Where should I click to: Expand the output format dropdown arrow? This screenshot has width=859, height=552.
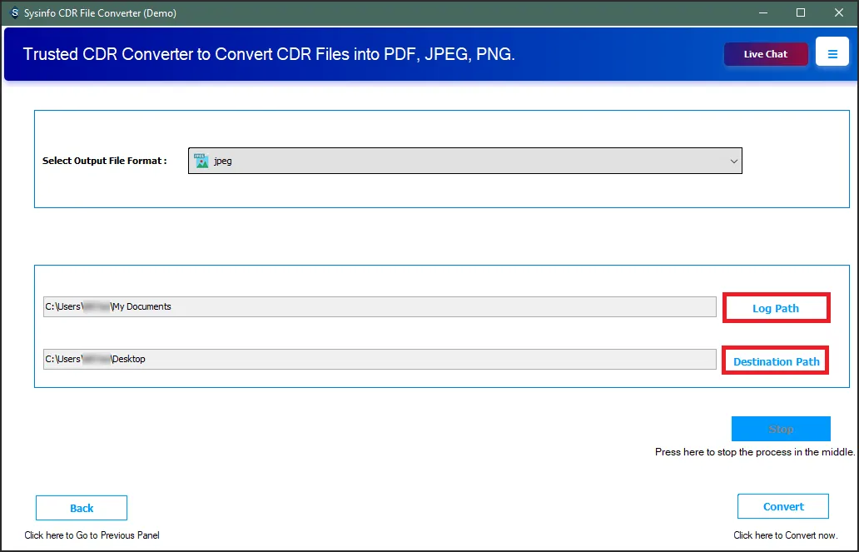coord(733,161)
